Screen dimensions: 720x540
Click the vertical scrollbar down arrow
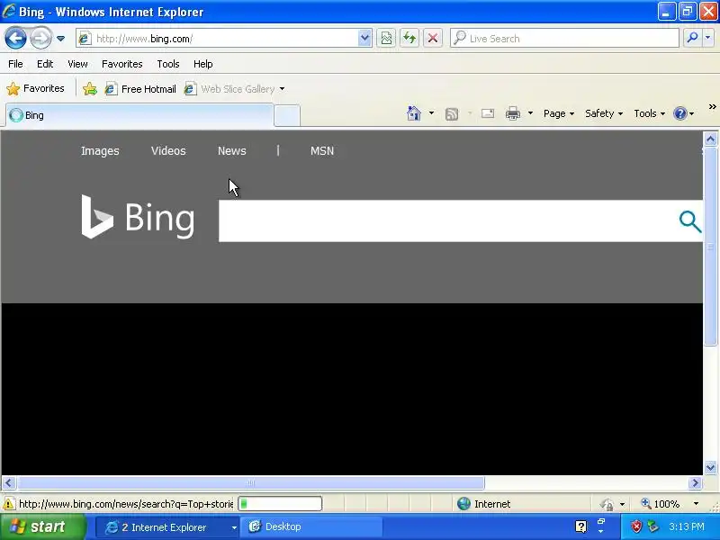[710, 467]
